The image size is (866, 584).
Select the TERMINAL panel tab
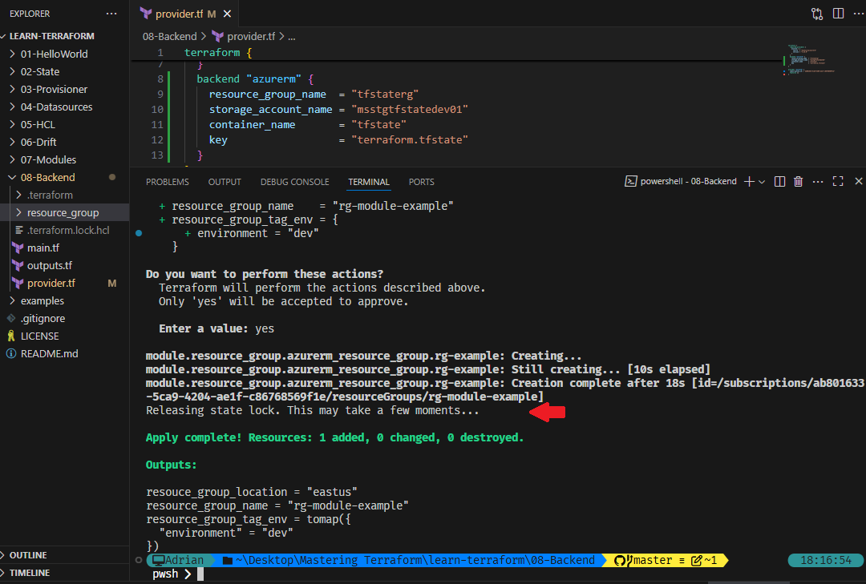(x=368, y=182)
